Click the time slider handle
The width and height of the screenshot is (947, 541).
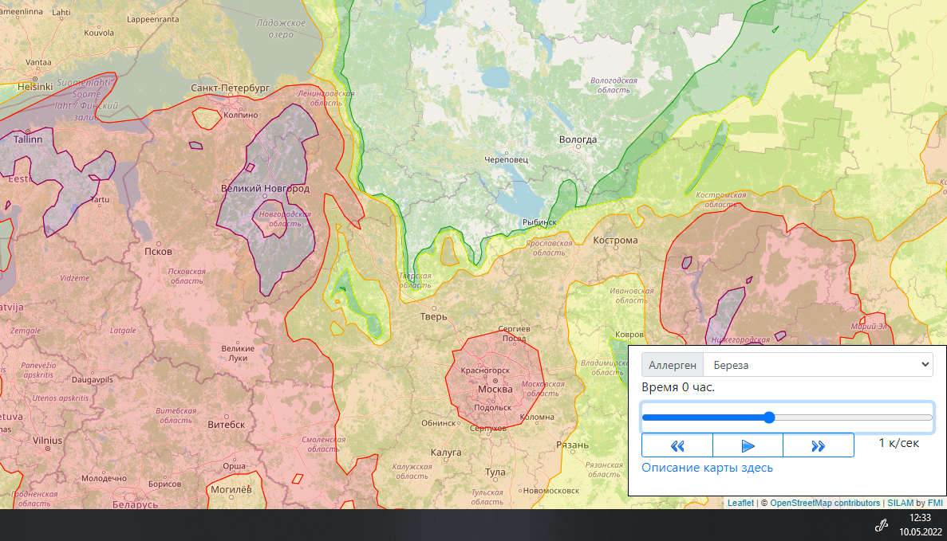pos(769,418)
